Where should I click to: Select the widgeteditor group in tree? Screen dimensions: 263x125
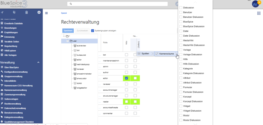coord(82,88)
